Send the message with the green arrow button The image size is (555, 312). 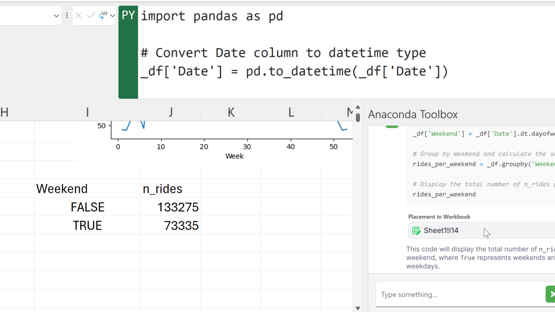tap(551, 294)
